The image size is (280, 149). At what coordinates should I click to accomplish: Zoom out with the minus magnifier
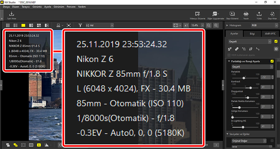[208, 25]
